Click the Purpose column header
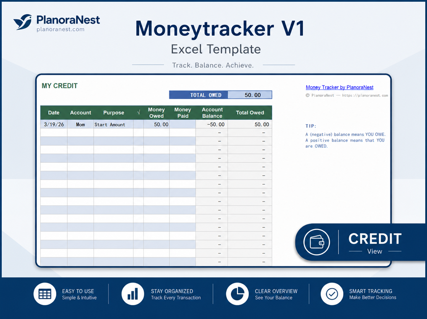Viewport: 427px width, 319px height. (x=114, y=113)
